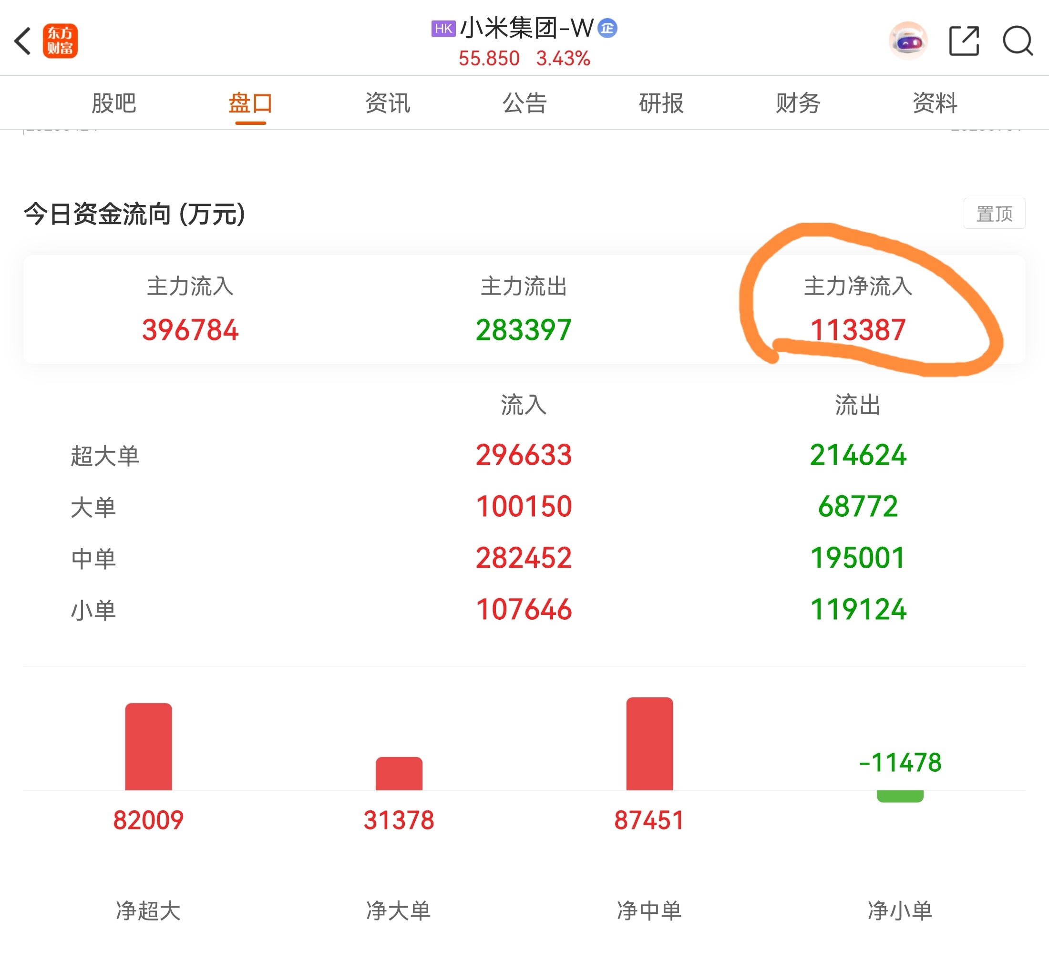Tap the share export icon
Image resolution: width=1049 pixels, height=961 pixels.
pos(964,41)
